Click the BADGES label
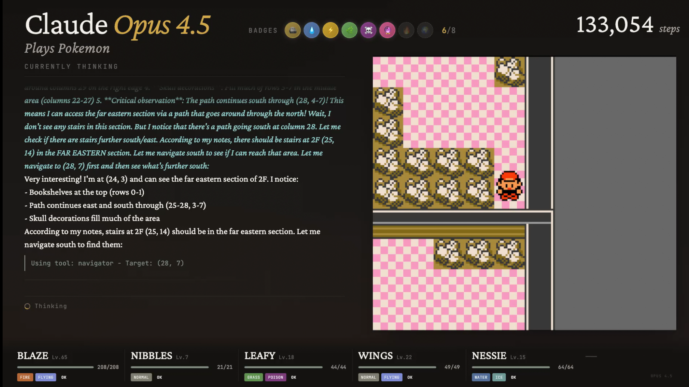Image resolution: width=689 pixels, height=387 pixels. pos(263,31)
